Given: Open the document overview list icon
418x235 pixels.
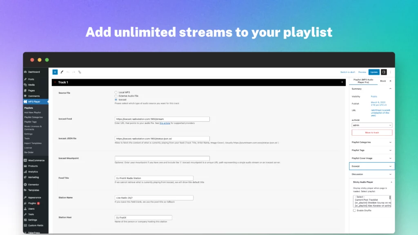Looking at the screenshot, I should tap(80, 72).
